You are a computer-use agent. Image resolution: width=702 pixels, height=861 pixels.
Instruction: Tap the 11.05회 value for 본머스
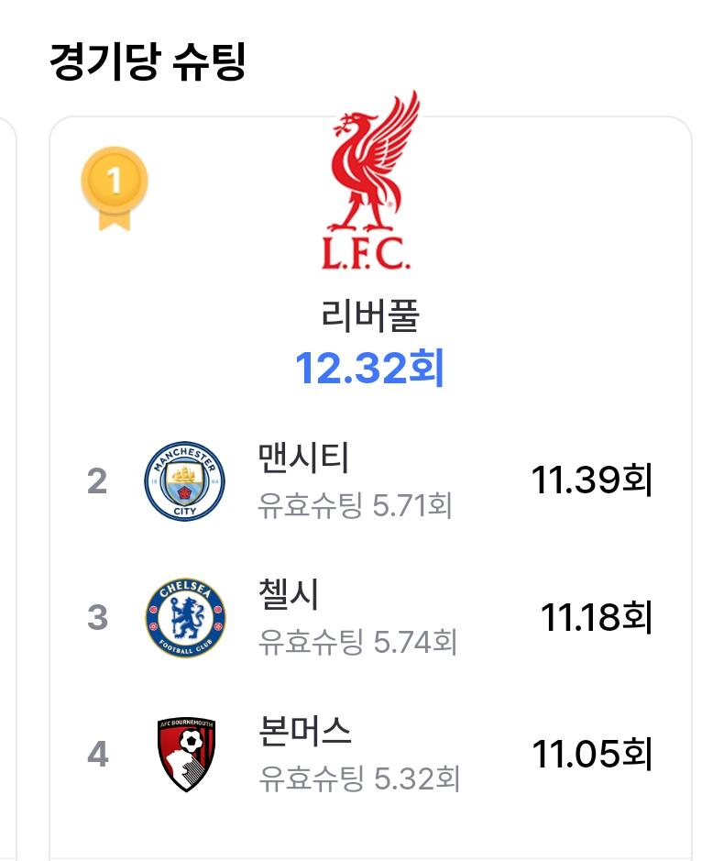coord(592,754)
